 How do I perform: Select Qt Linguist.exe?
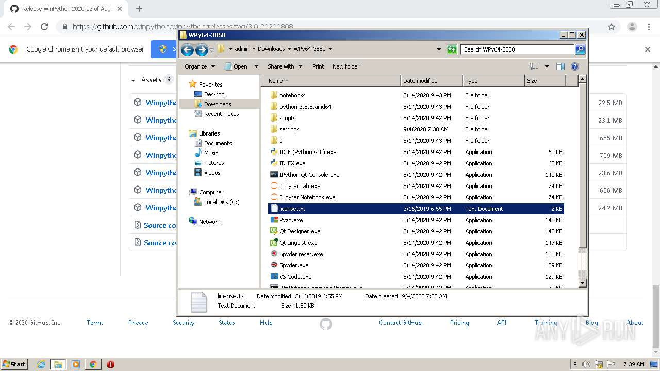click(x=298, y=243)
